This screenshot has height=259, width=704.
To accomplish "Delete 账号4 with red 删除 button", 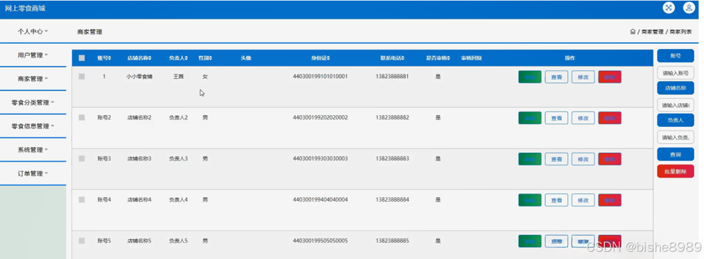I will 610,200.
